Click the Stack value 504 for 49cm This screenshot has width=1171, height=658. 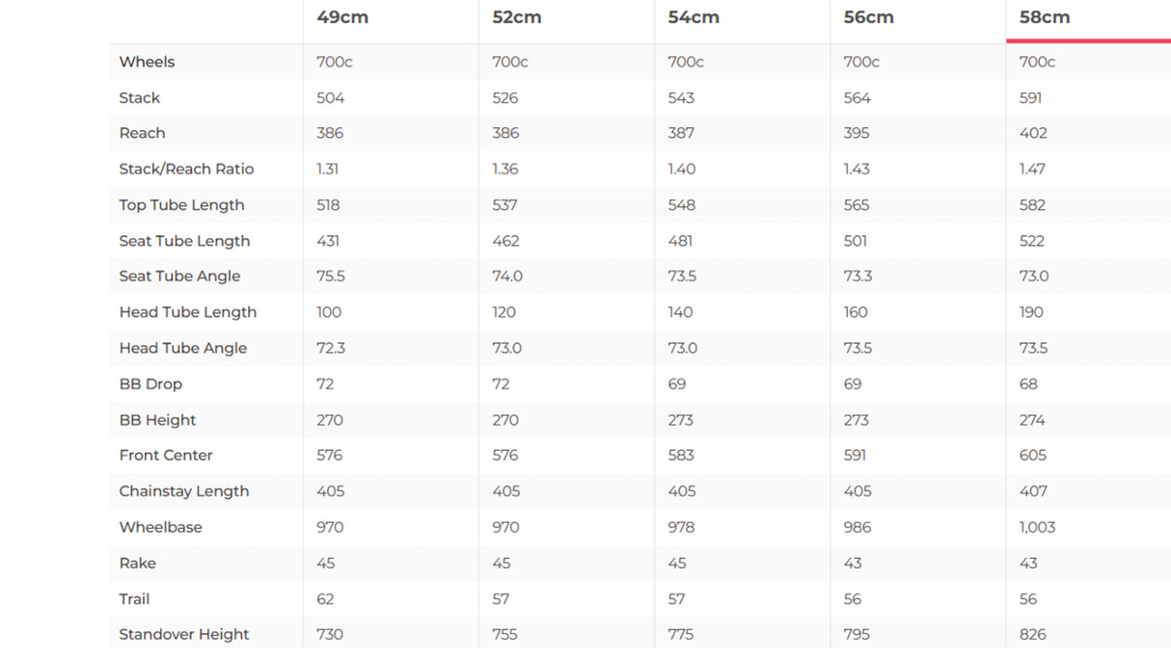pyautogui.click(x=330, y=97)
